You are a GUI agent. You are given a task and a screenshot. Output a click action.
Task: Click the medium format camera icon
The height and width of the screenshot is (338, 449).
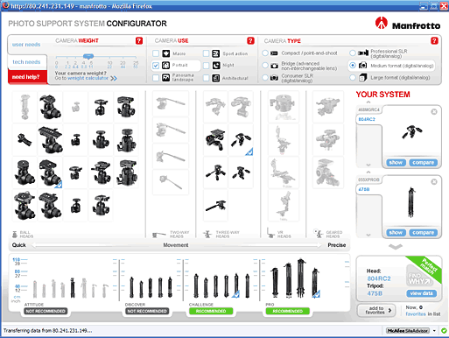[x=362, y=66]
